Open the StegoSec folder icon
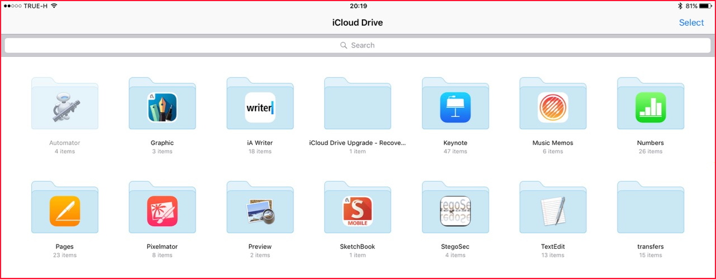The width and height of the screenshot is (716, 279). (x=456, y=207)
